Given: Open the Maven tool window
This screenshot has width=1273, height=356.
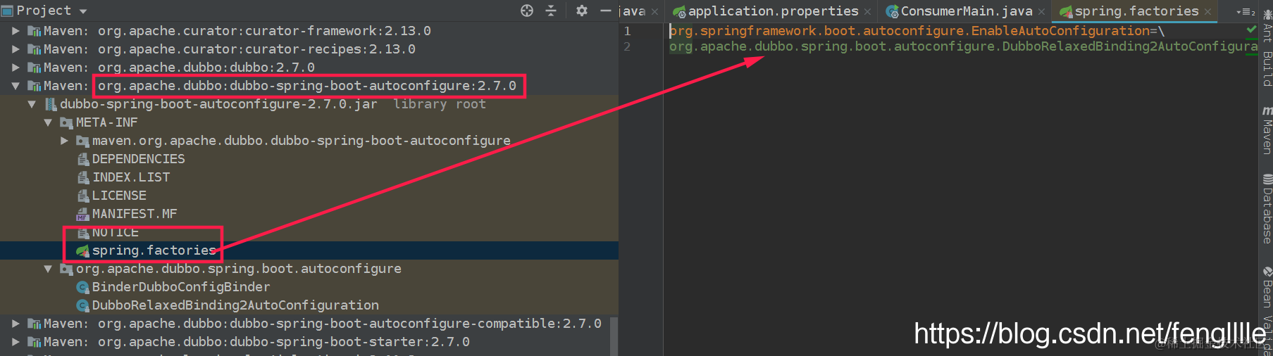Looking at the screenshot, I should click(1267, 130).
